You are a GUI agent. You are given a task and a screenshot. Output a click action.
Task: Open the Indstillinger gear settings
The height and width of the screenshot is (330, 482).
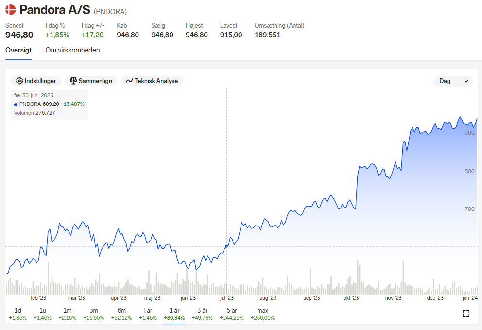coord(36,81)
